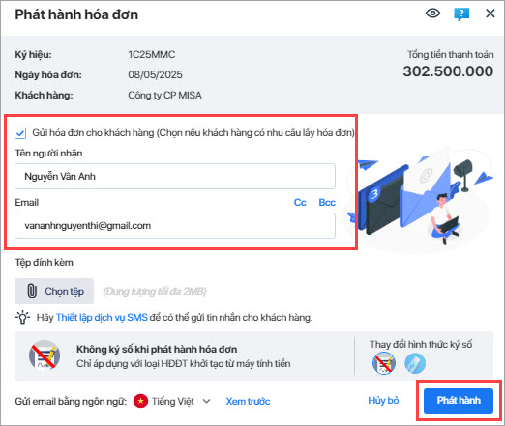
Task: Uncheck Gửi hóa đơn cho khách hàng
Action: [20, 133]
